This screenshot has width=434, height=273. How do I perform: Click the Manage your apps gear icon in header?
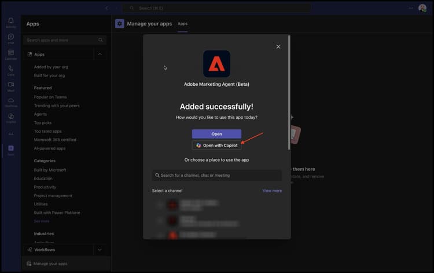click(120, 24)
